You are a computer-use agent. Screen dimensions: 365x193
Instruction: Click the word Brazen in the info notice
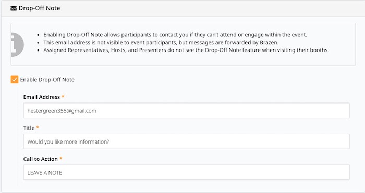pos(269,43)
